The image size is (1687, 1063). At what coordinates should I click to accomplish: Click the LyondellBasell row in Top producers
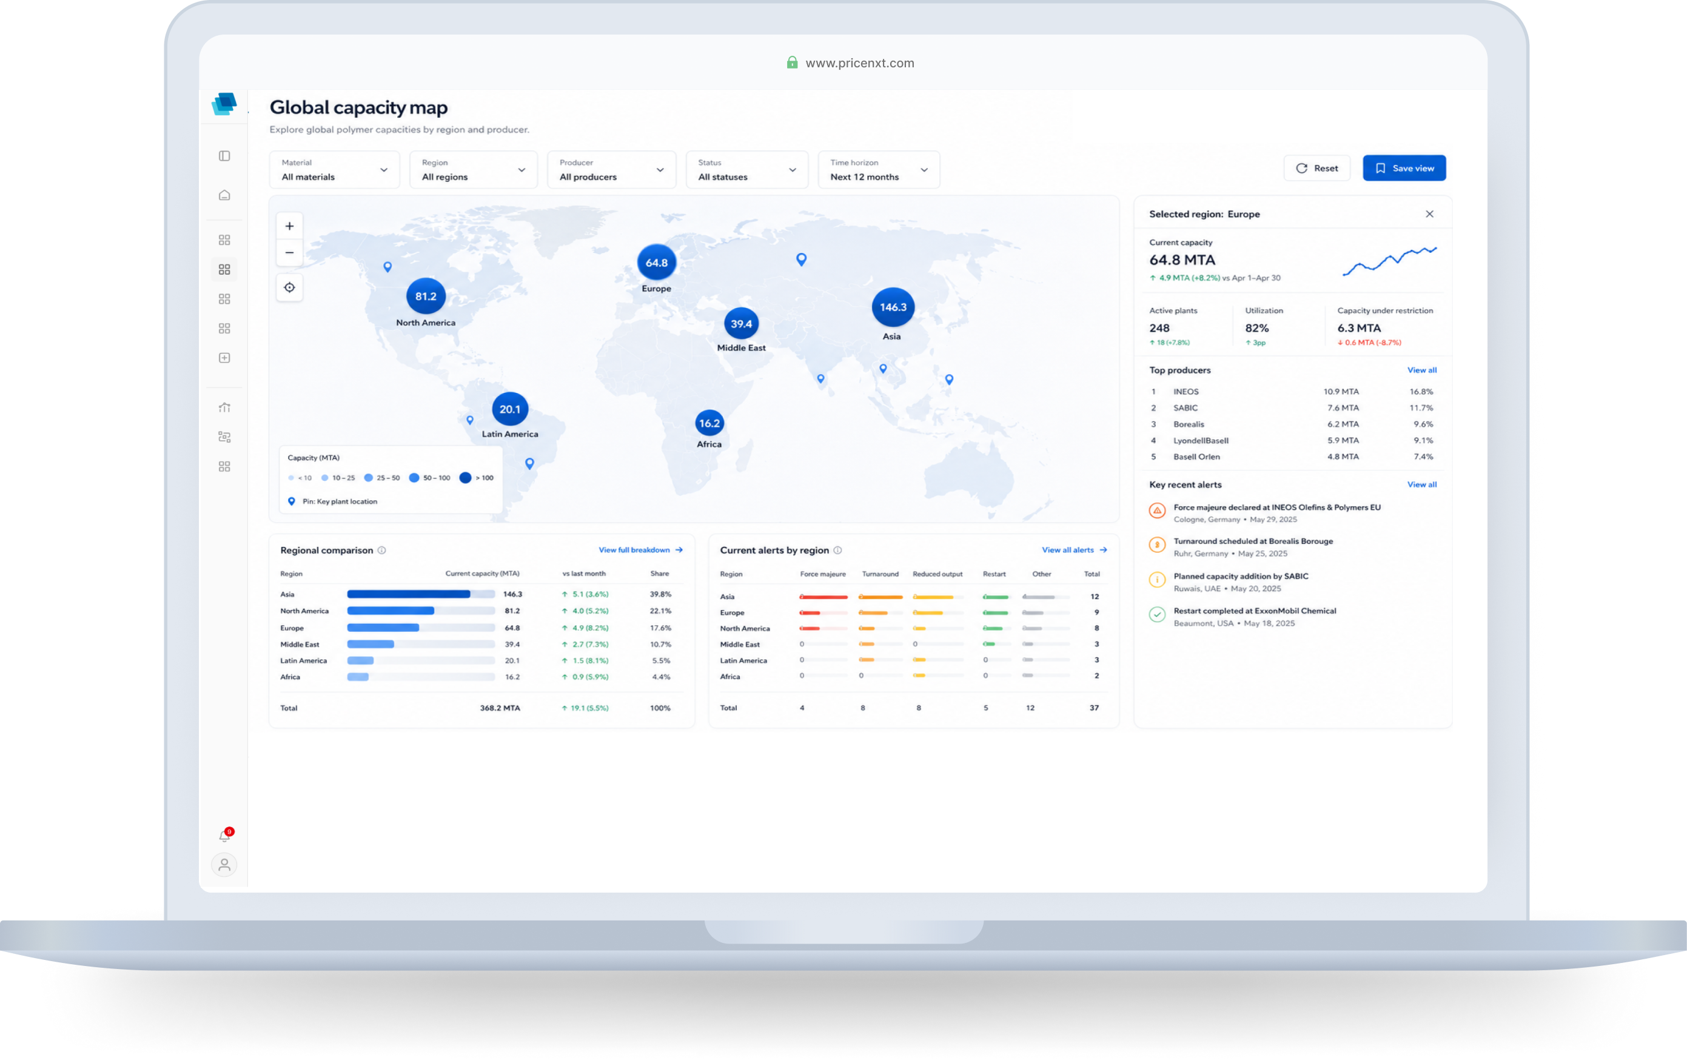point(1293,441)
